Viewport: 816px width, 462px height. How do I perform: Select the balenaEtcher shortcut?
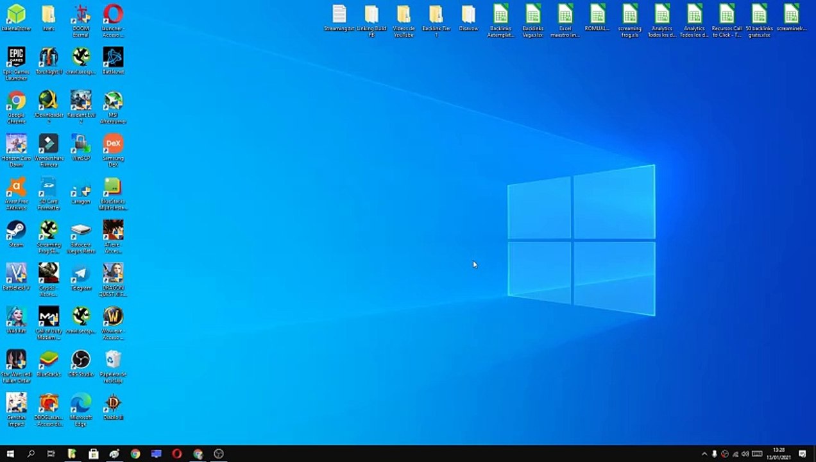point(16,18)
